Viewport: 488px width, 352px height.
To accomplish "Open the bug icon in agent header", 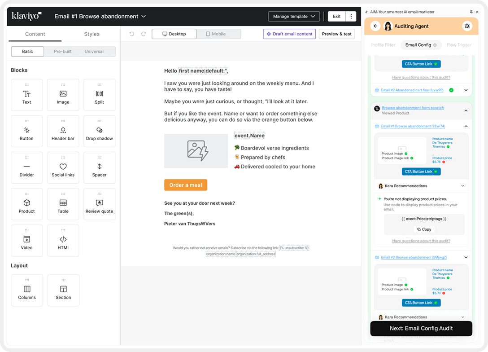I will (x=467, y=26).
